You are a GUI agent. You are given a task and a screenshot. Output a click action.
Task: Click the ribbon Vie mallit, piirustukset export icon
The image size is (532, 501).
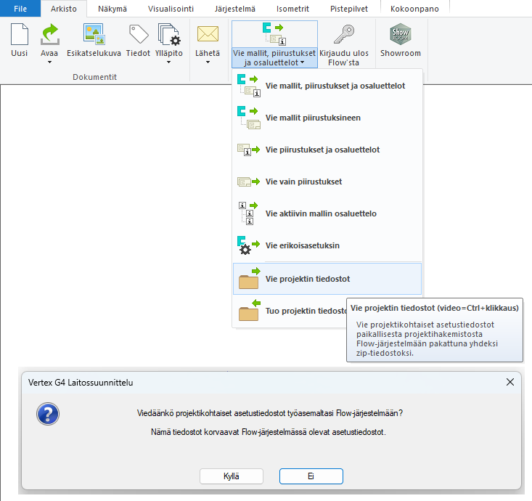pos(274,34)
